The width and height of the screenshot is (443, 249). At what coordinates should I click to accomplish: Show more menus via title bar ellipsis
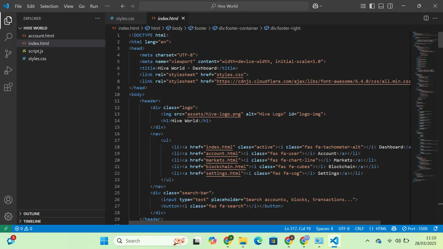(107, 6)
